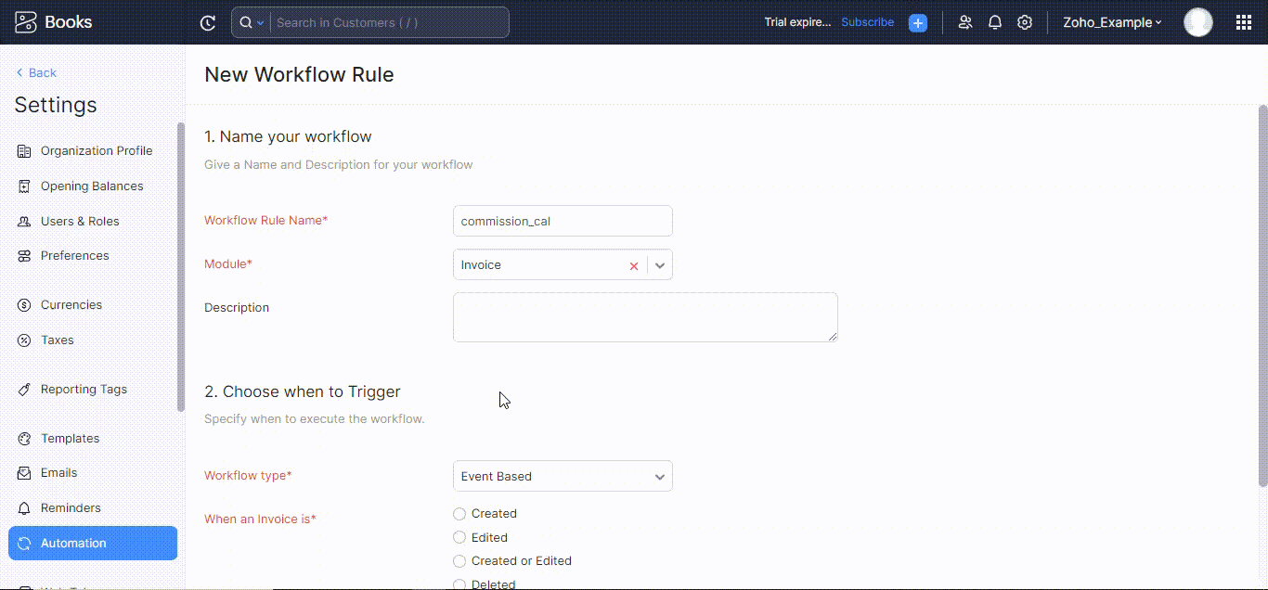1268x590 pixels.
Task: Open the Workflow type dropdown
Action: (x=660, y=476)
